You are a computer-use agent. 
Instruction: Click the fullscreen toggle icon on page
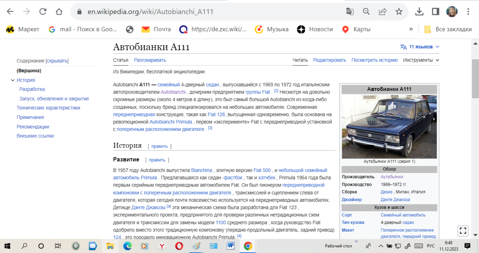(463, 231)
